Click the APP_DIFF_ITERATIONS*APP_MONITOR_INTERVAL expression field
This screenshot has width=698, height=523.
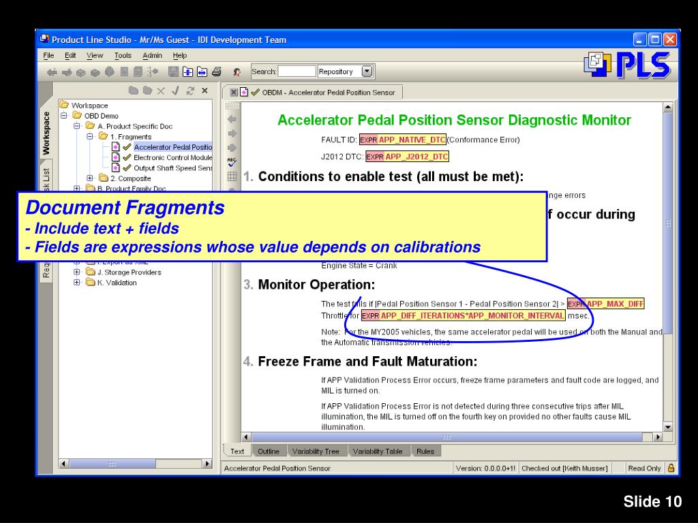(x=463, y=316)
